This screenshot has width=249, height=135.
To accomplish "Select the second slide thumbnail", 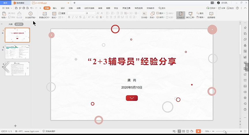I will click(x=17, y=52).
